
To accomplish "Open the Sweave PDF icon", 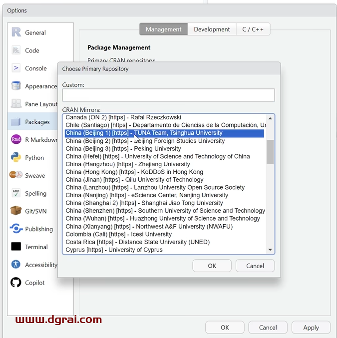I will tap(16, 175).
